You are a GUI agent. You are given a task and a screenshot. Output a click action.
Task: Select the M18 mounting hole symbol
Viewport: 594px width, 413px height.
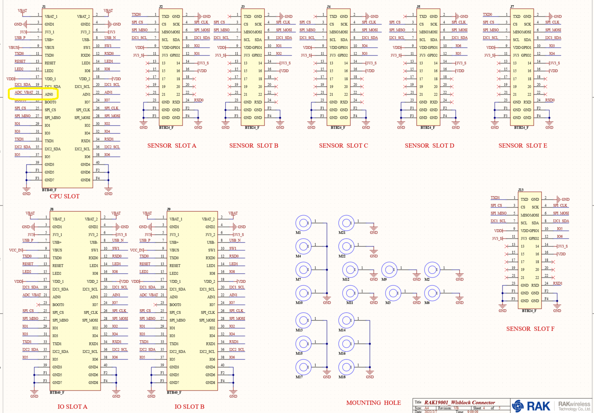pyautogui.click(x=346, y=367)
